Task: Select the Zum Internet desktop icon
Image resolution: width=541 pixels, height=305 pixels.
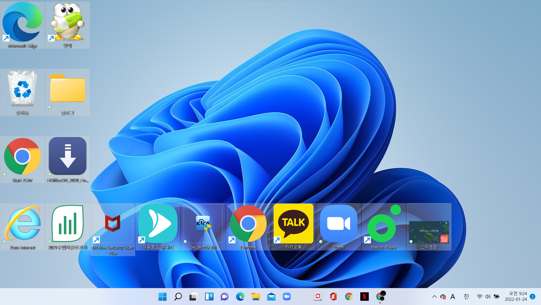Action: (23, 227)
